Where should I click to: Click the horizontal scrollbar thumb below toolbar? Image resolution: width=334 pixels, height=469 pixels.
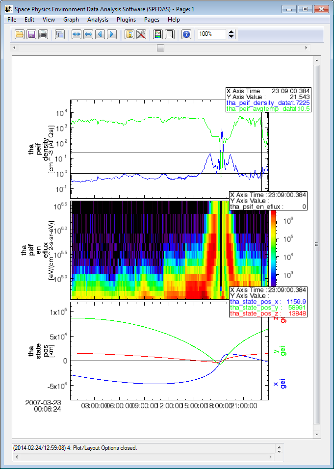(160, 48)
